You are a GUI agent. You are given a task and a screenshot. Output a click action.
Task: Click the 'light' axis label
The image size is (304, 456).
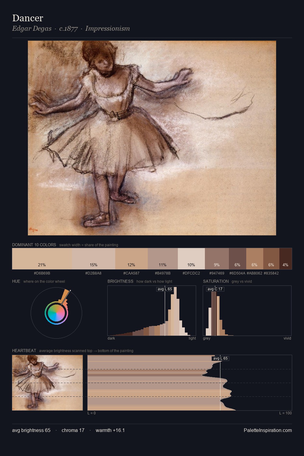[192, 338]
